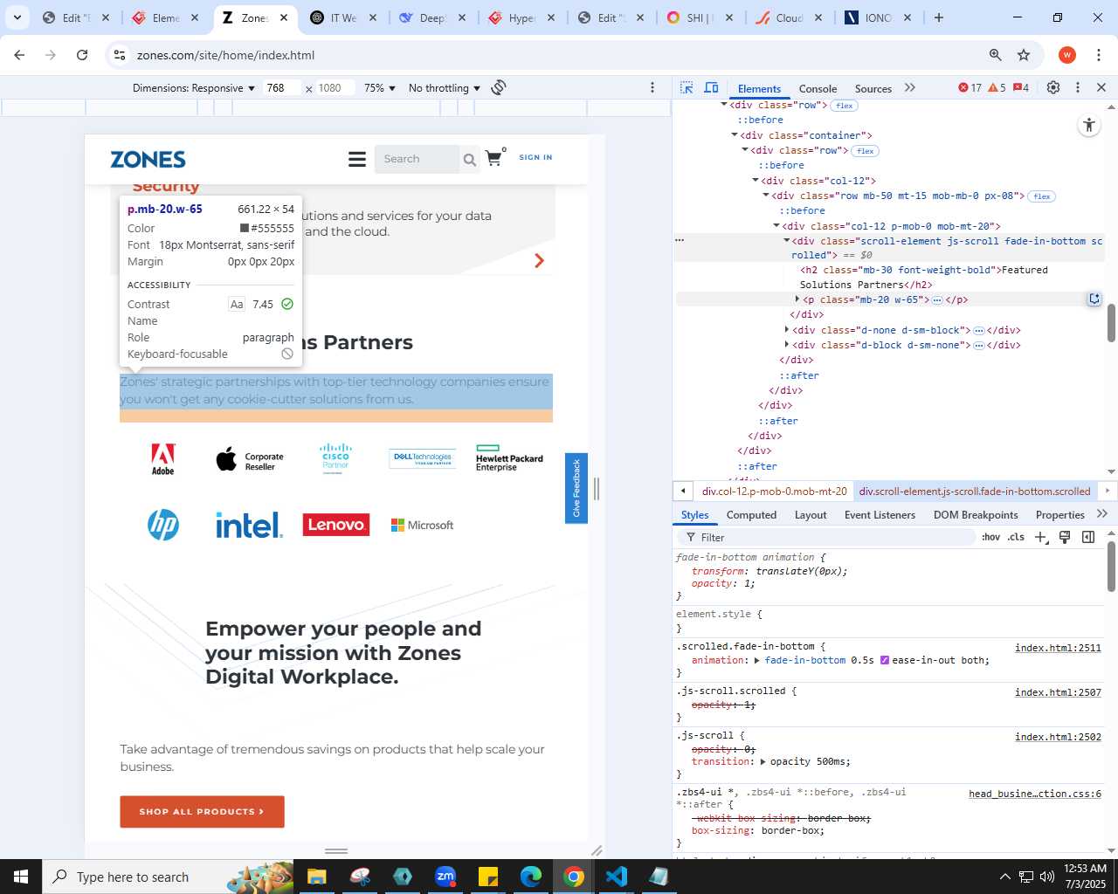Image resolution: width=1118 pixels, height=894 pixels.
Task: Click the Microsoft partner logo
Action: (x=423, y=525)
